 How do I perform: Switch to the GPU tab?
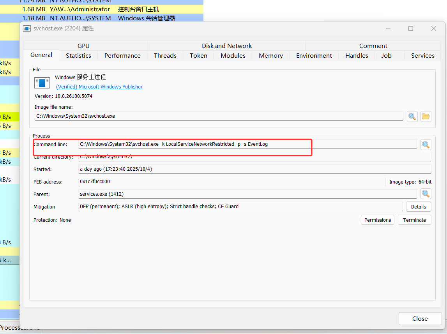click(x=83, y=46)
